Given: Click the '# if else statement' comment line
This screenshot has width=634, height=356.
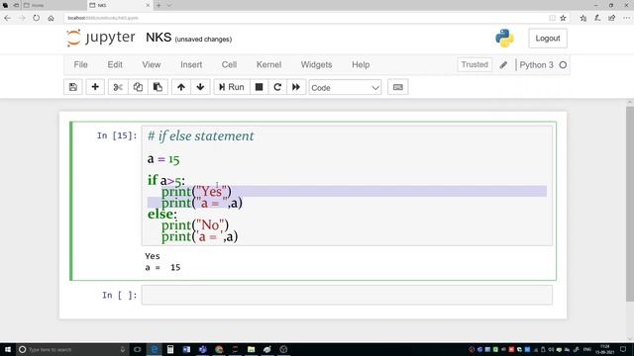Looking at the screenshot, I should coord(200,136).
